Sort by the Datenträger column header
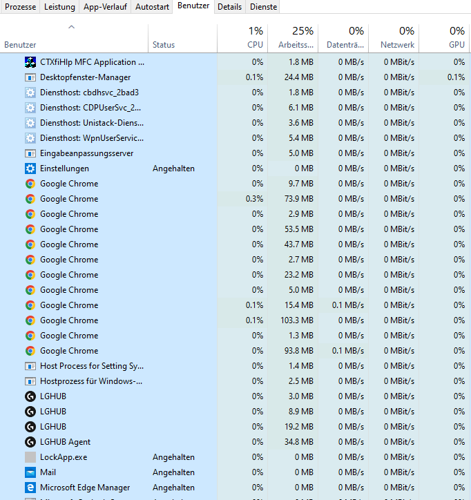This screenshot has height=500, width=471. pyautogui.click(x=343, y=38)
